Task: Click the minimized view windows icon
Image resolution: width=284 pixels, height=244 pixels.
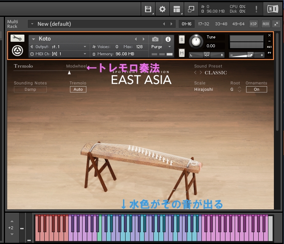Action: 191,9
